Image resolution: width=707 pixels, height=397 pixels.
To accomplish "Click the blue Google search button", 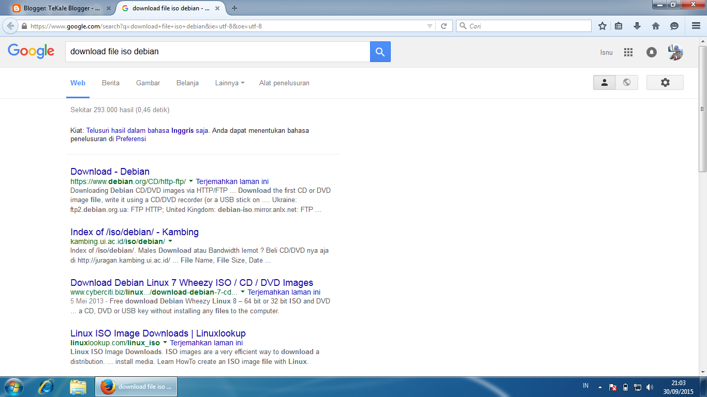I will (380, 52).
